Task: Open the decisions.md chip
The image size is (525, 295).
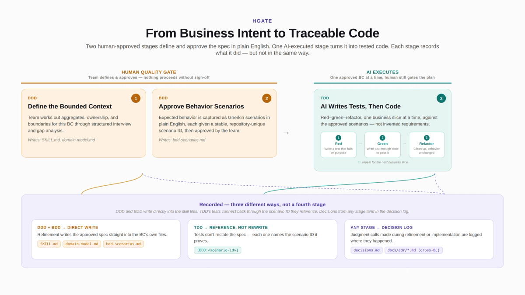Action: [367, 250]
